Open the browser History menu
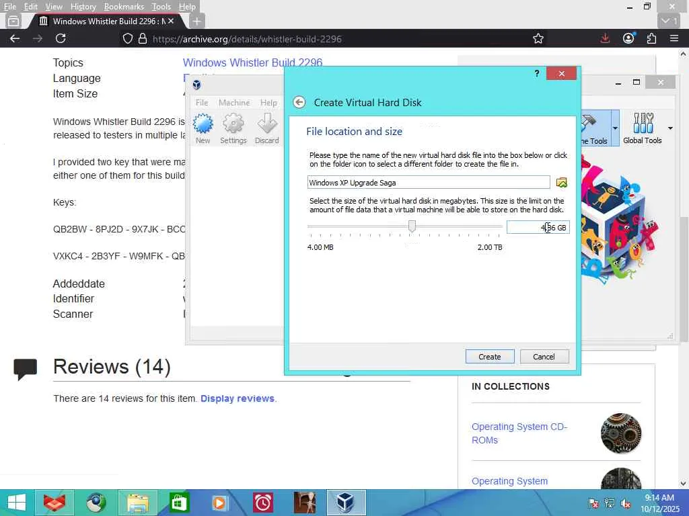 click(83, 7)
